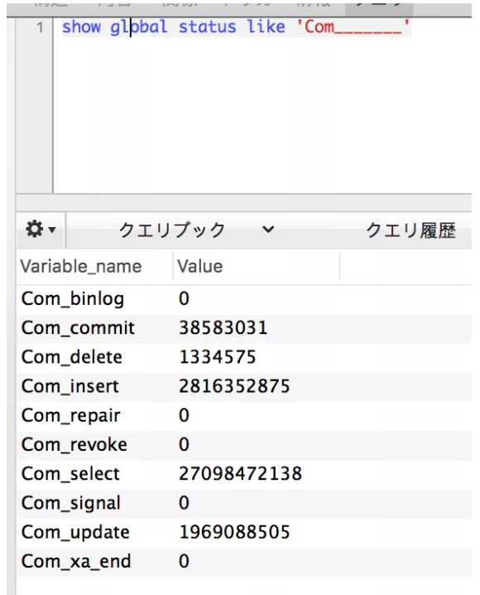Image resolution: width=480 pixels, height=595 pixels.
Task: Select the Com_xa_end row
Action: (x=244, y=562)
